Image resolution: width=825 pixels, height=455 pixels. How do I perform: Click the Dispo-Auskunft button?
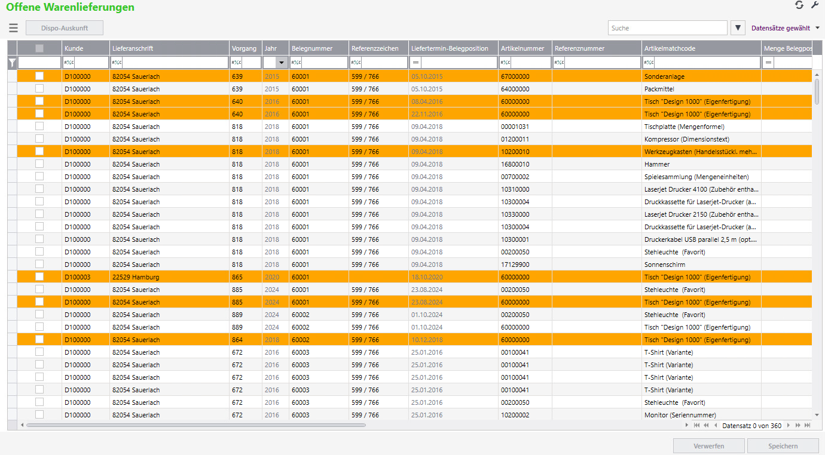(65, 28)
